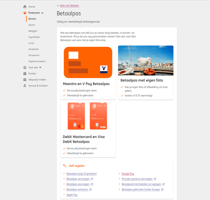Click chevron before Apple Pay
The image size is (210, 200).
64,195
